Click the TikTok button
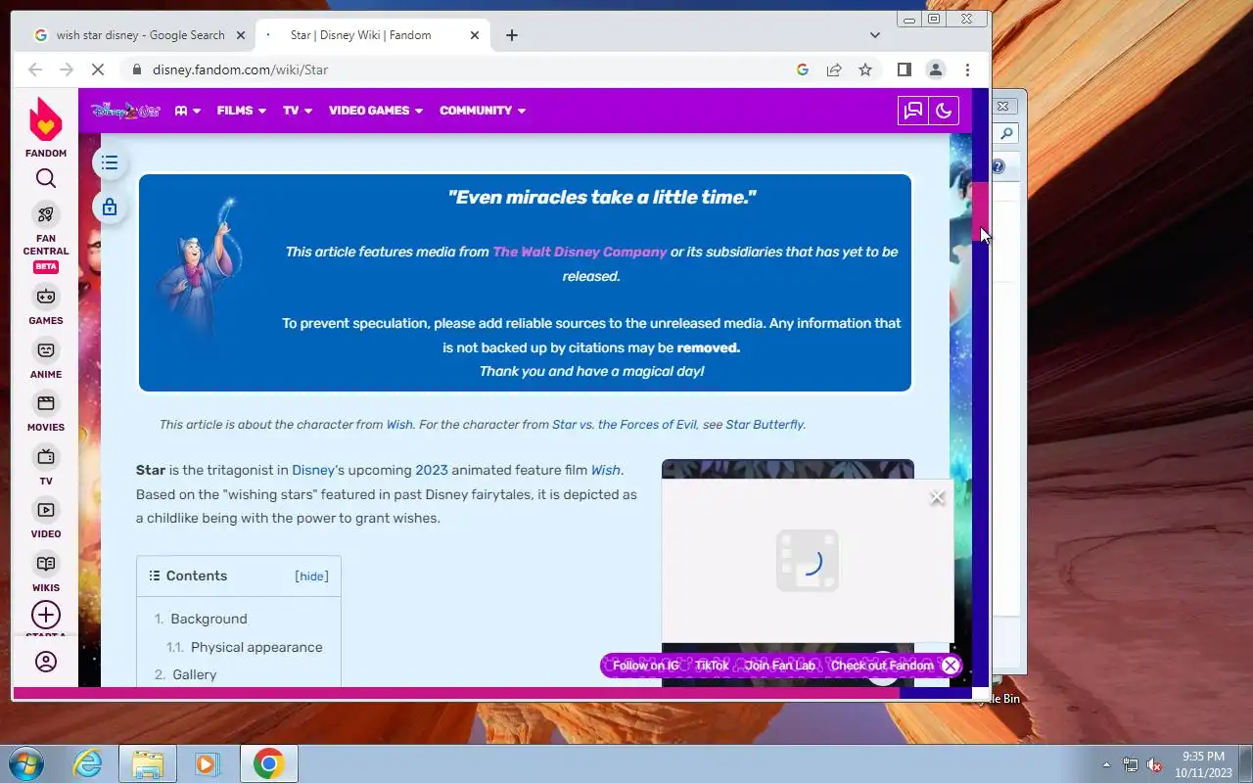Screen dimensions: 1253x783 pos(712,666)
